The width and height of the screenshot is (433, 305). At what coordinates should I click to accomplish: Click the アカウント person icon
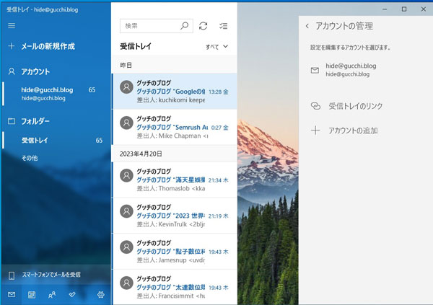(x=12, y=71)
